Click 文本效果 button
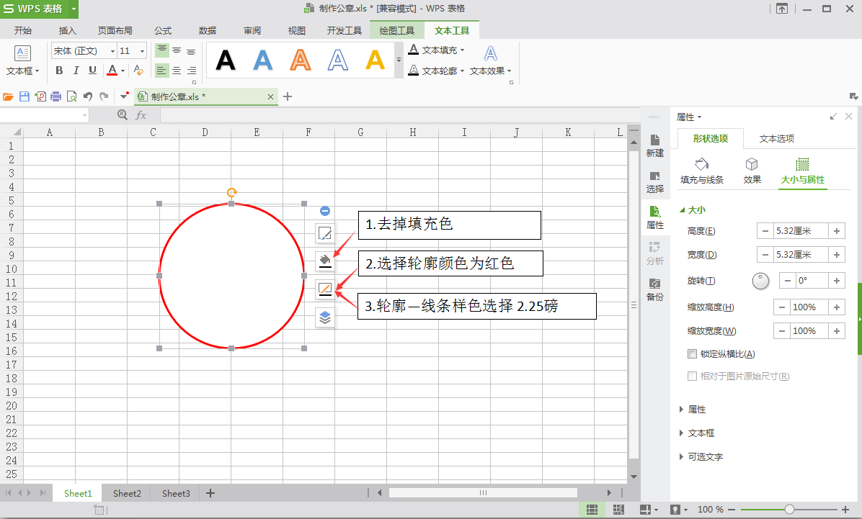 (490, 60)
